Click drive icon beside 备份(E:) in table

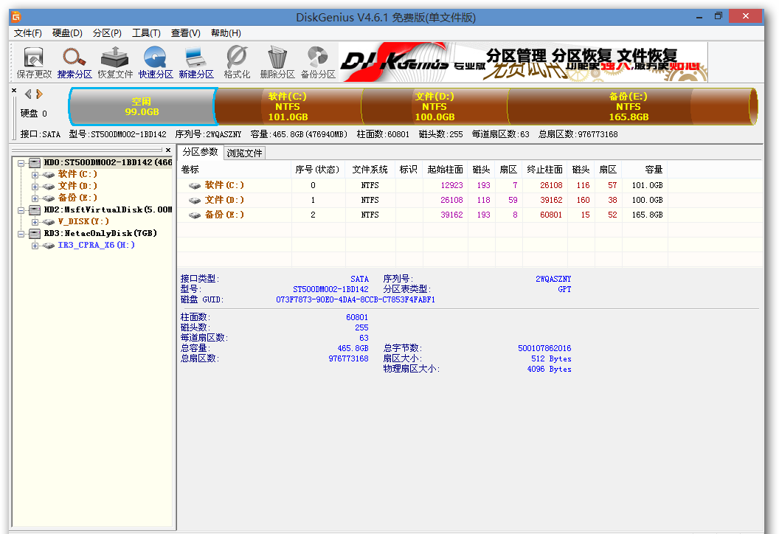[195, 215]
